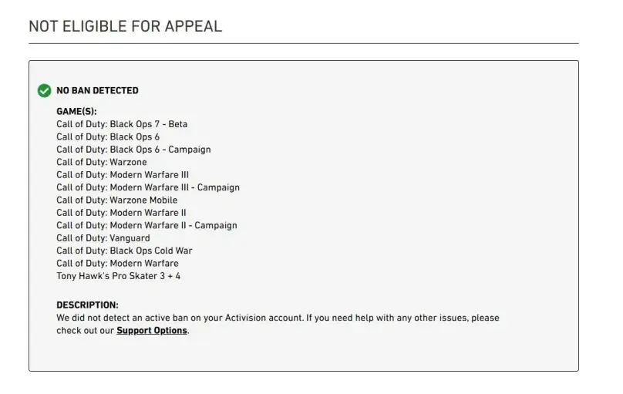Click the Modern Warfare III entry
623x394 pixels.
pyautogui.click(x=123, y=175)
